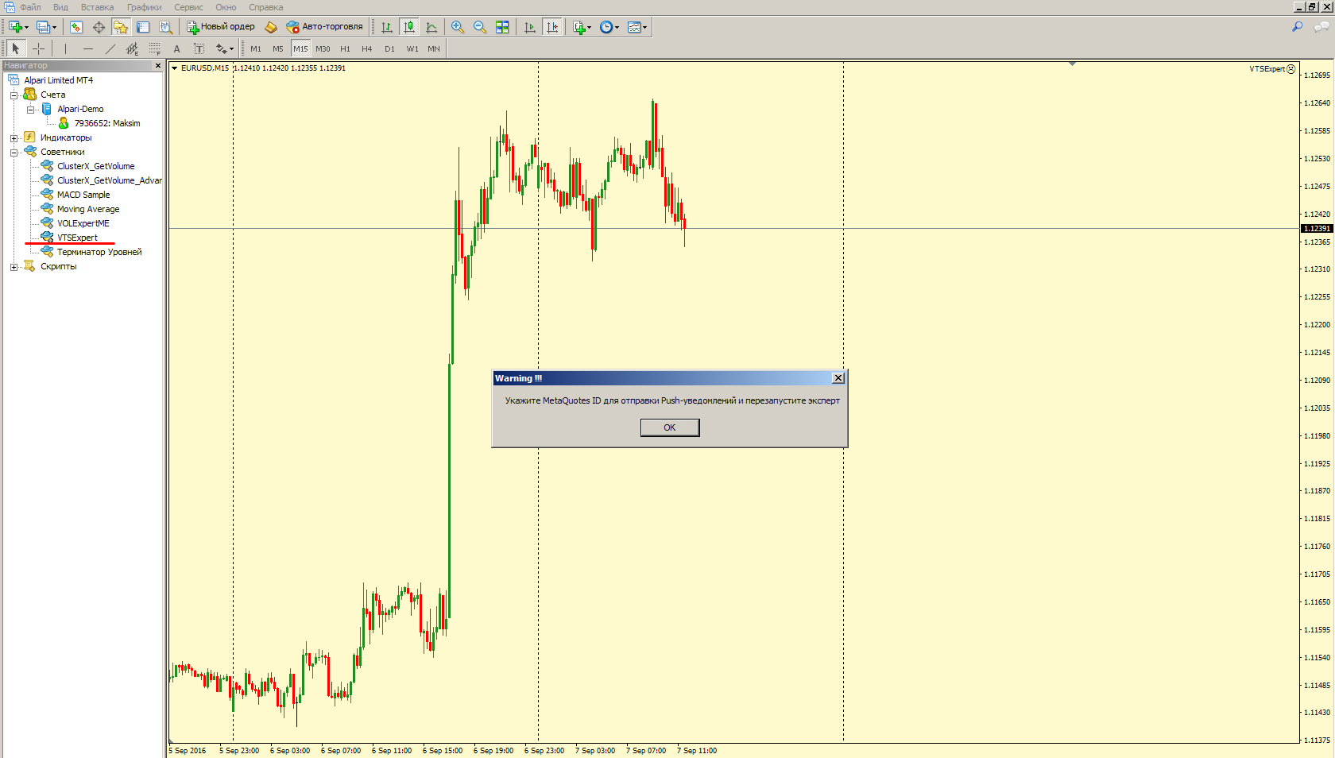Toggle the Авто-торговля button
This screenshot has height=758, width=1335.
(x=324, y=27)
